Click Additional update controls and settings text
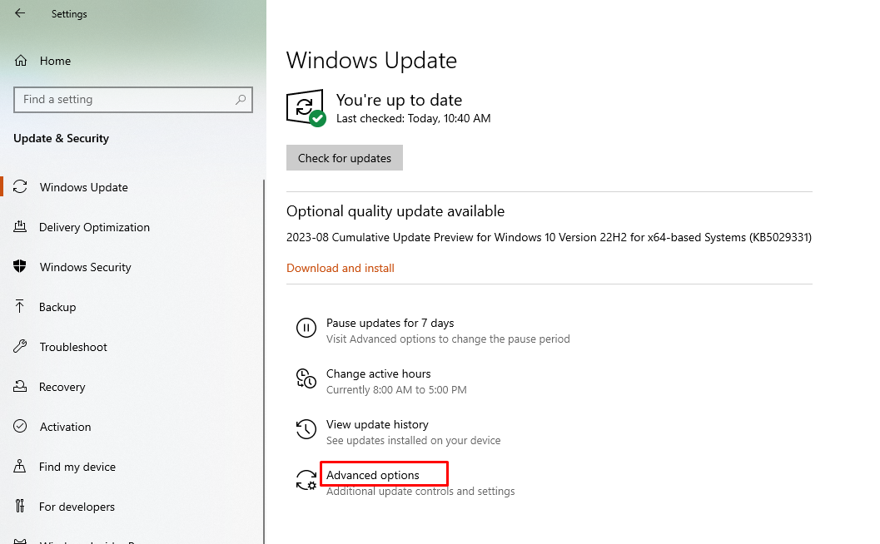880x544 pixels. [x=420, y=492]
